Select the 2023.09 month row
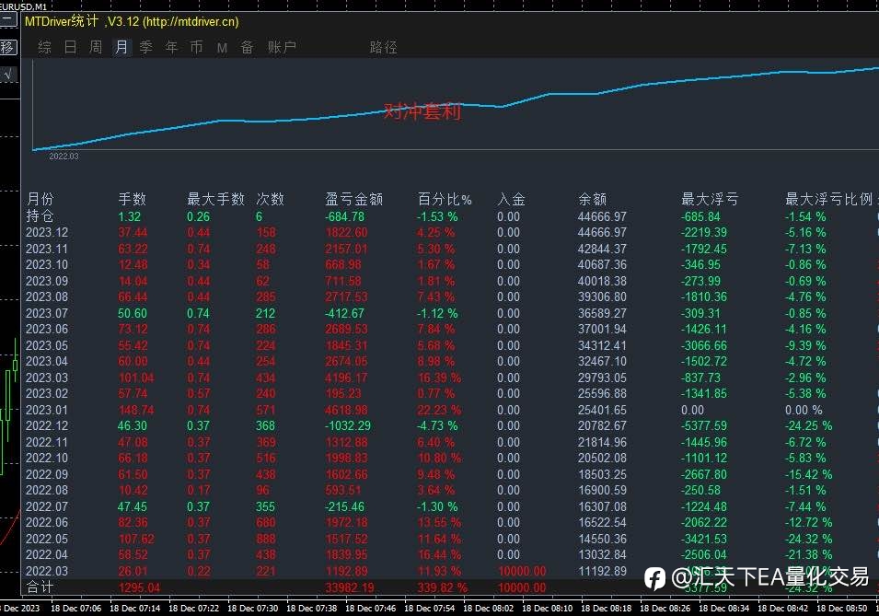879x616 pixels. click(x=47, y=281)
